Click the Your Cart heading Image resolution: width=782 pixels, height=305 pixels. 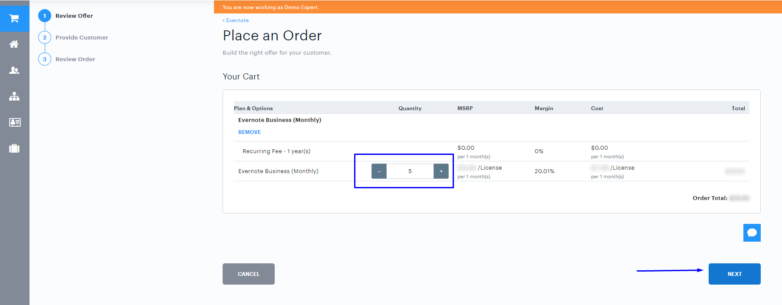(241, 77)
